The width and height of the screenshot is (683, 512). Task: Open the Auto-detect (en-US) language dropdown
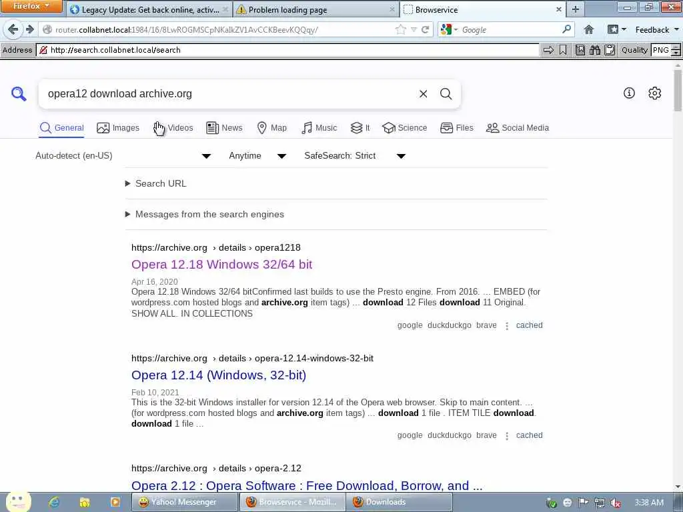tap(123, 156)
